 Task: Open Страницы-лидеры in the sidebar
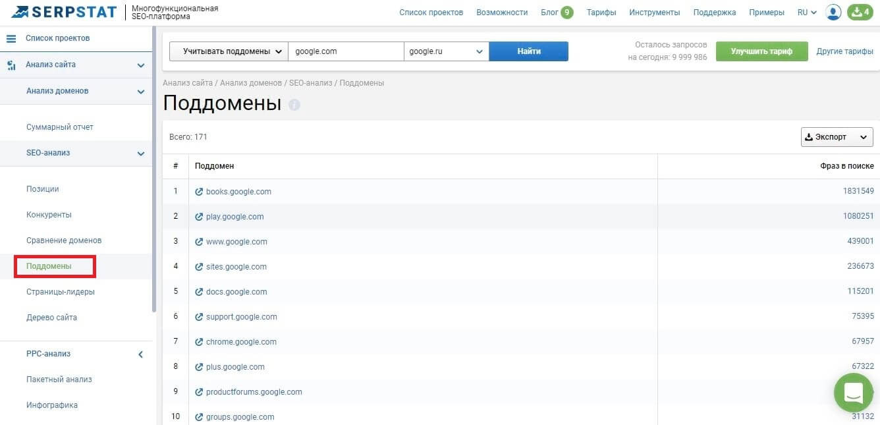point(61,292)
